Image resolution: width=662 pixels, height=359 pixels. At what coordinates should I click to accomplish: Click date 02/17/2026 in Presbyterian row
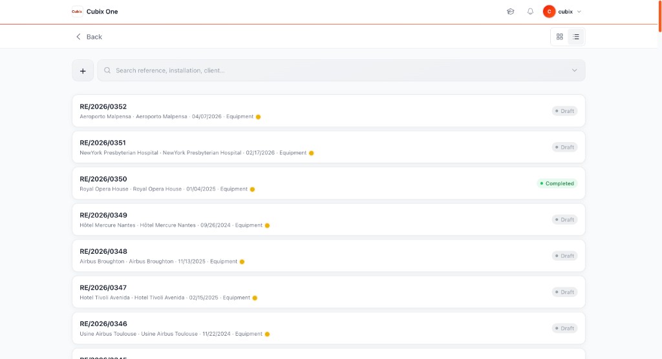pos(260,153)
